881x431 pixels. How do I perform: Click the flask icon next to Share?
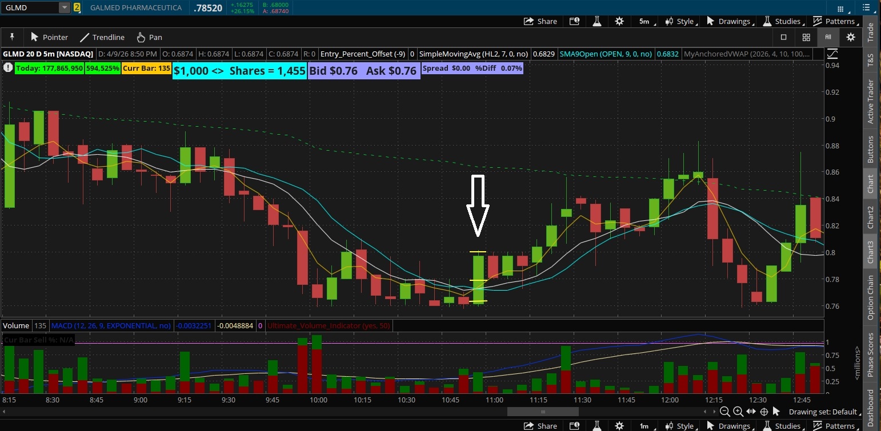[x=597, y=21]
